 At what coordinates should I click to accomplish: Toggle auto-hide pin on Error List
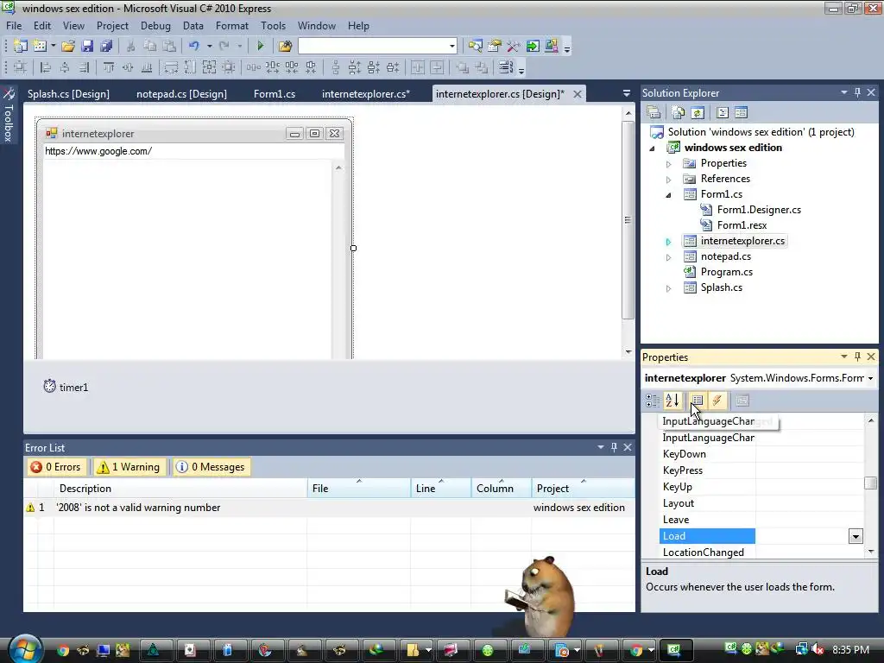tap(614, 447)
